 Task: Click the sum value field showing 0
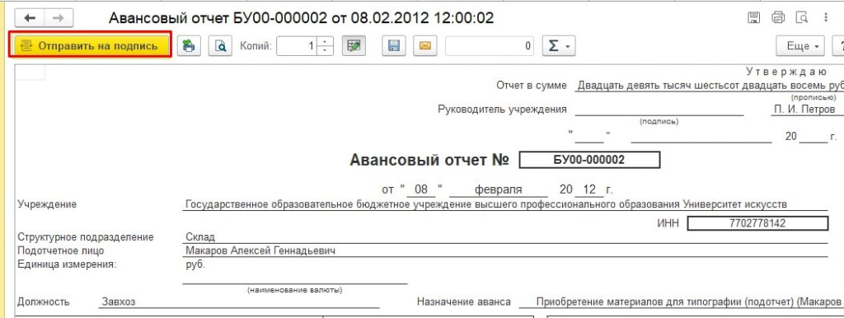[x=490, y=46]
